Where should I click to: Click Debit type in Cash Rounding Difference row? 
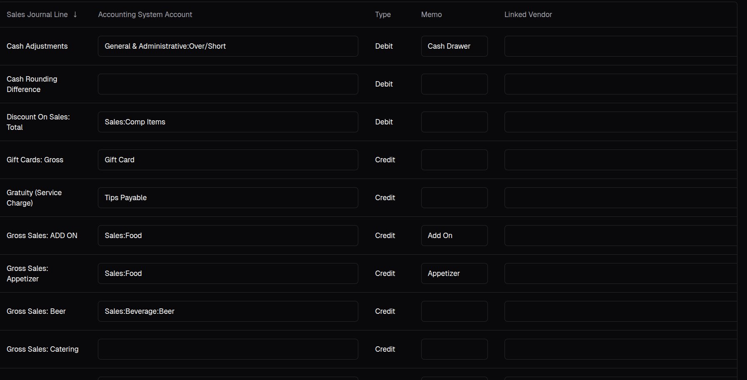tap(384, 84)
